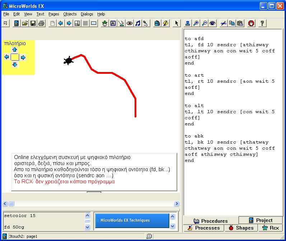The image size is (286, 241).
Task: Click the Print icon in toolbar
Action: 41,23
